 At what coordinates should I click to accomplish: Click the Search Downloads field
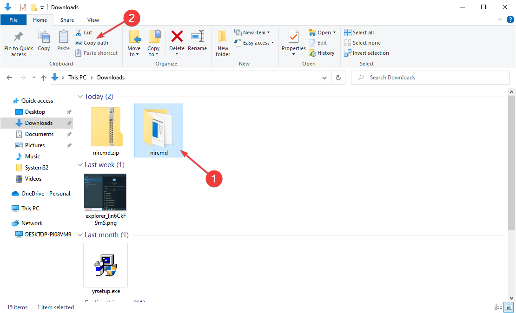click(430, 78)
